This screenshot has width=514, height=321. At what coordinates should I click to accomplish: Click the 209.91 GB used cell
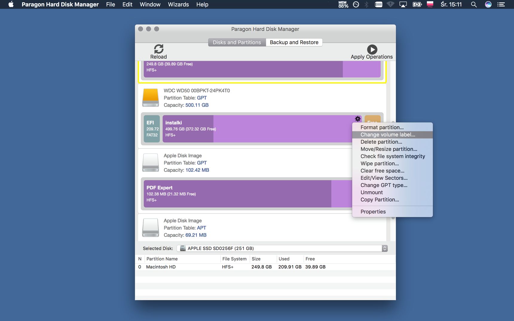[x=290, y=267]
